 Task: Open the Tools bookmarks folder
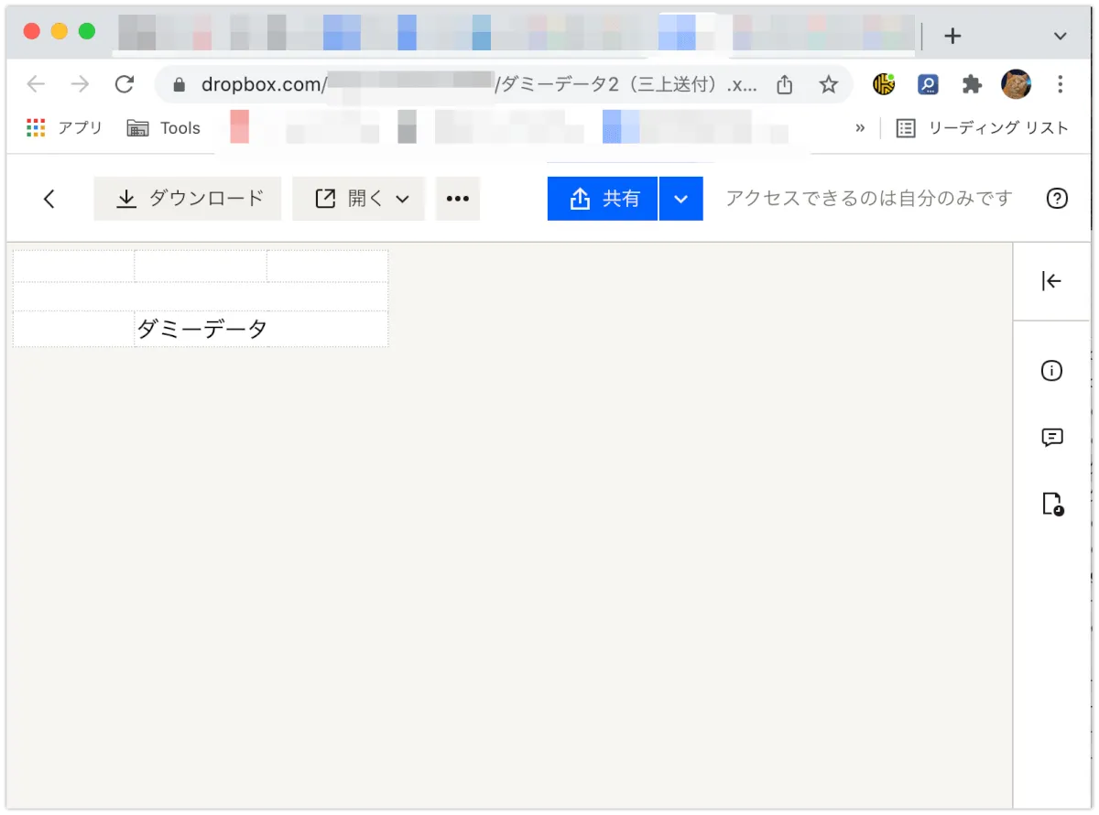pyautogui.click(x=164, y=128)
